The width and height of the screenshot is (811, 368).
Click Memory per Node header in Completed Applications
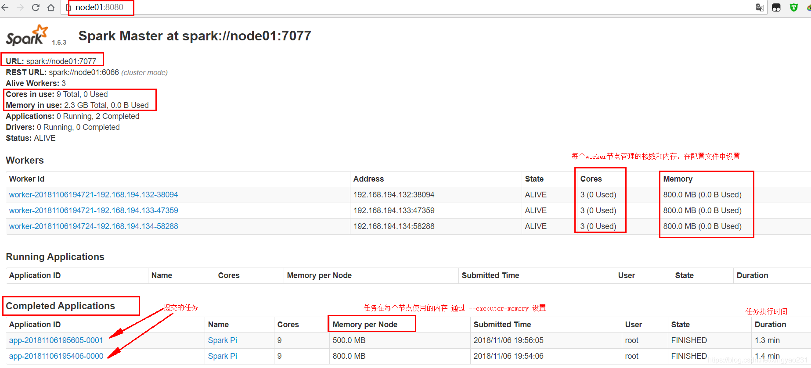click(365, 325)
